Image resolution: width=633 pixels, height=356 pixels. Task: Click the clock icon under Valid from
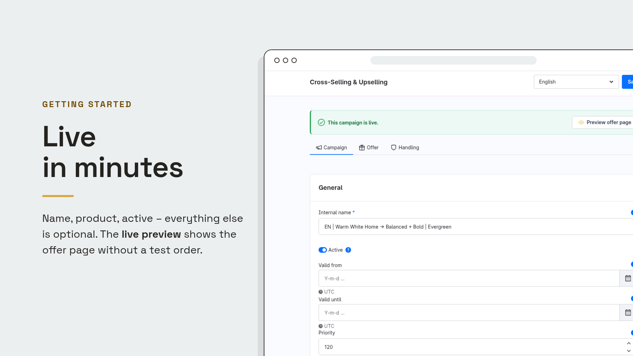[x=320, y=292]
